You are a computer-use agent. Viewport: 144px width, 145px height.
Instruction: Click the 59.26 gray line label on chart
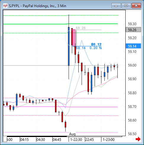(x=81, y=28)
